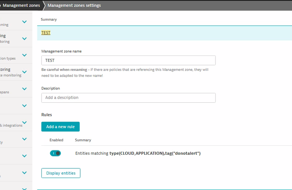Select the 'spans' sidebar entry

(x=4, y=92)
